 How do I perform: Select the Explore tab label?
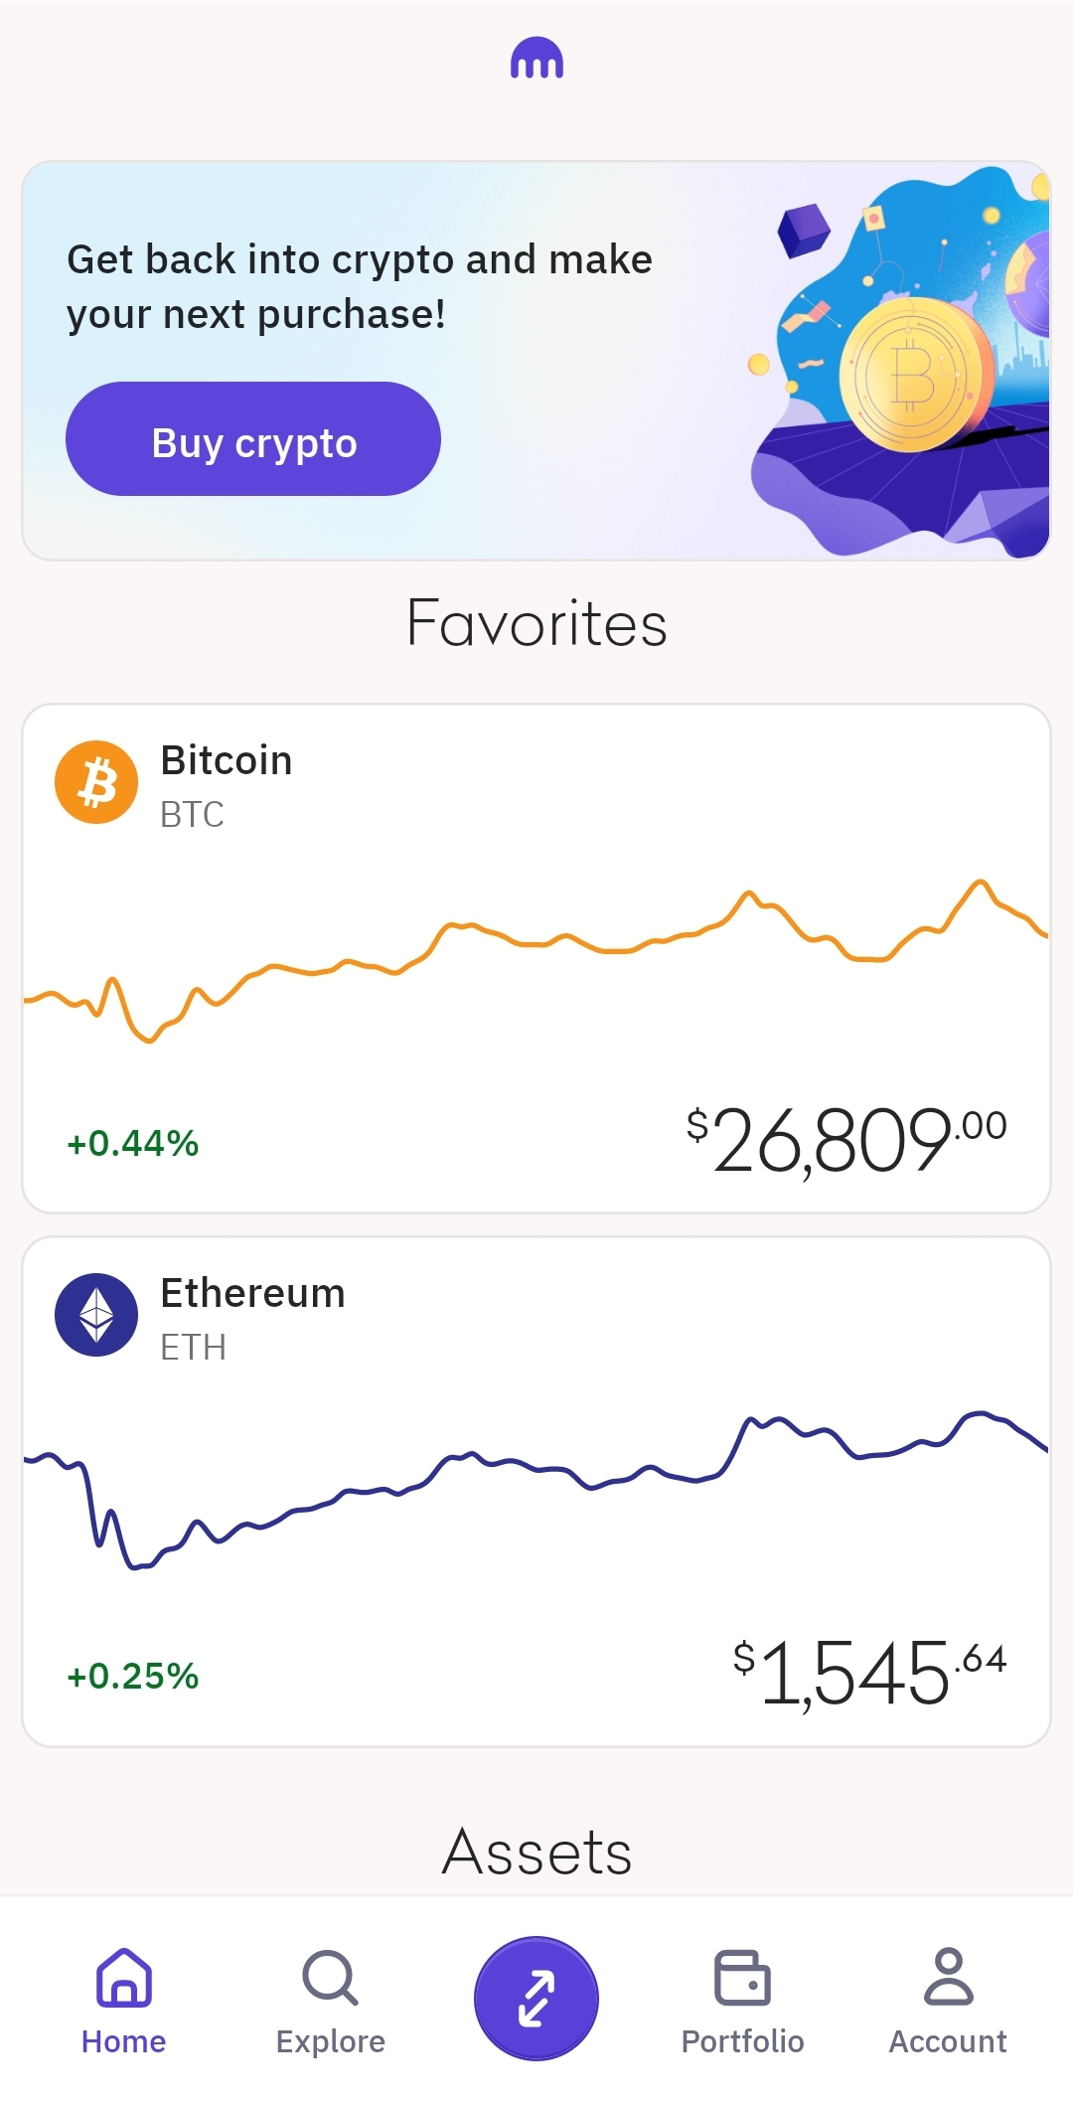click(330, 2041)
